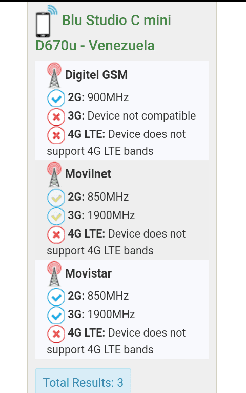
Task: Select the Movilnet carrier heading
Action: (88, 174)
